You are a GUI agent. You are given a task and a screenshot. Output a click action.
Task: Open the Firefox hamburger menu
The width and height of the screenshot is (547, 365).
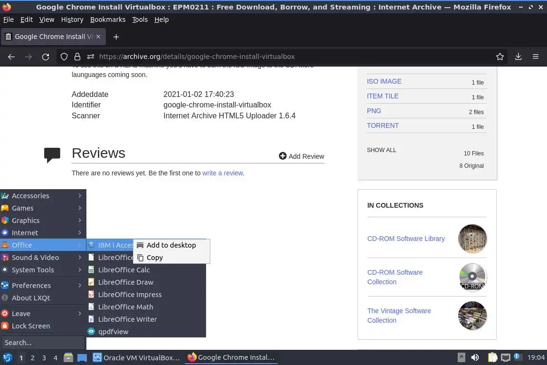point(536,57)
